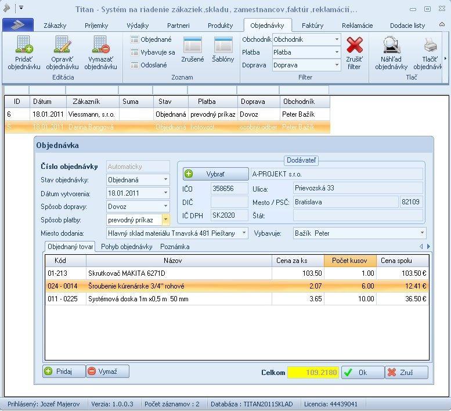
Task: Select the Pohyb objednávky tab
Action: point(127,247)
